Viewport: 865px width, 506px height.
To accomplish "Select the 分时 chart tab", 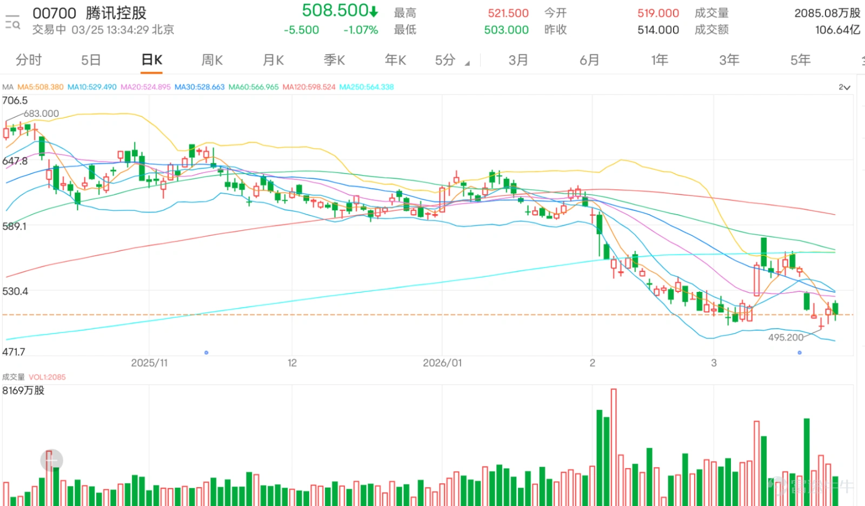I will [29, 60].
